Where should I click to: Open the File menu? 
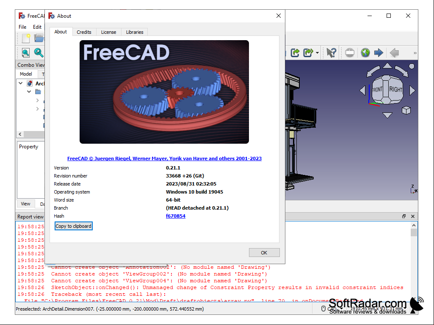[22, 27]
